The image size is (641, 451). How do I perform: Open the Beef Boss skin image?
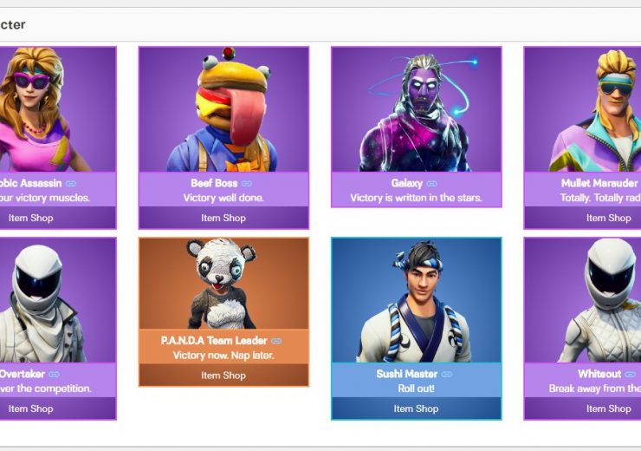pyautogui.click(x=223, y=109)
